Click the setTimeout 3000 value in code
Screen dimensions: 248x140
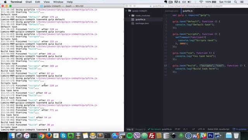[x=182, y=44]
